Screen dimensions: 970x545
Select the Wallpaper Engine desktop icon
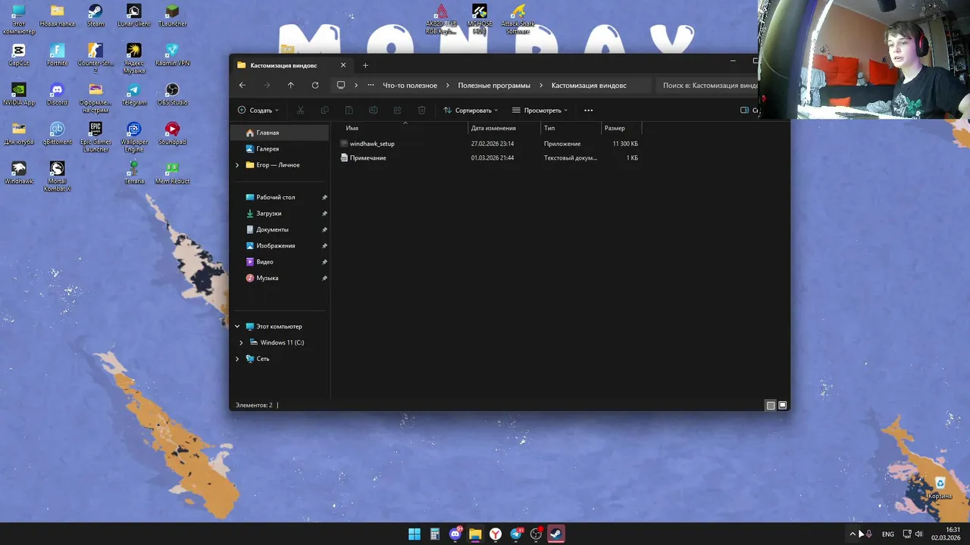click(134, 137)
